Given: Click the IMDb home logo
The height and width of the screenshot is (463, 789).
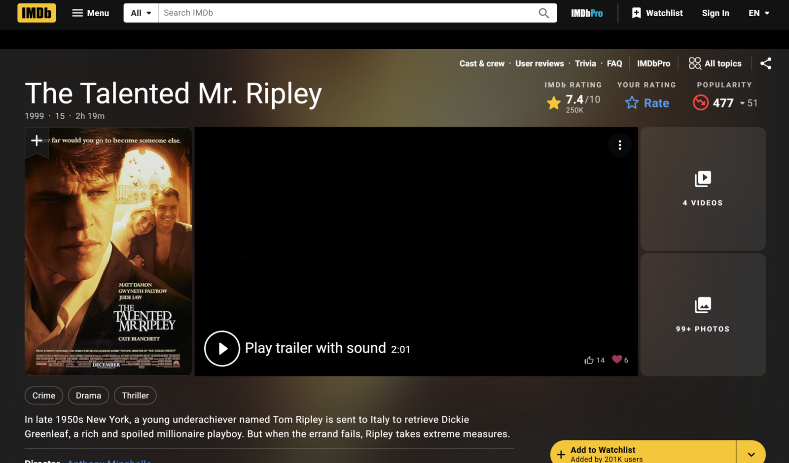Looking at the screenshot, I should [36, 13].
